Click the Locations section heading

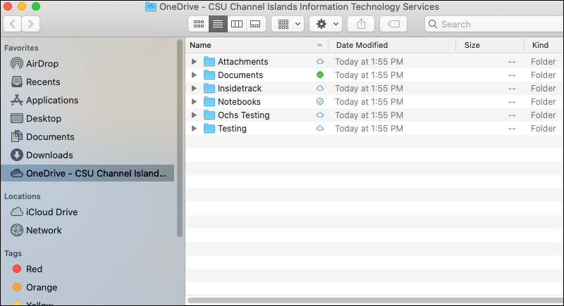click(x=23, y=196)
